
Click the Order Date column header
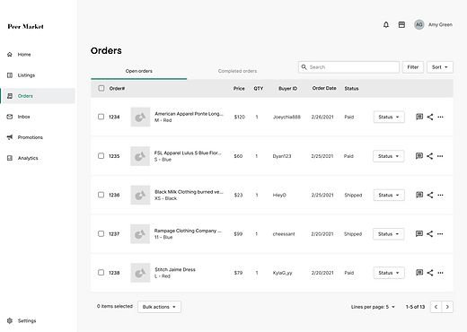point(324,88)
